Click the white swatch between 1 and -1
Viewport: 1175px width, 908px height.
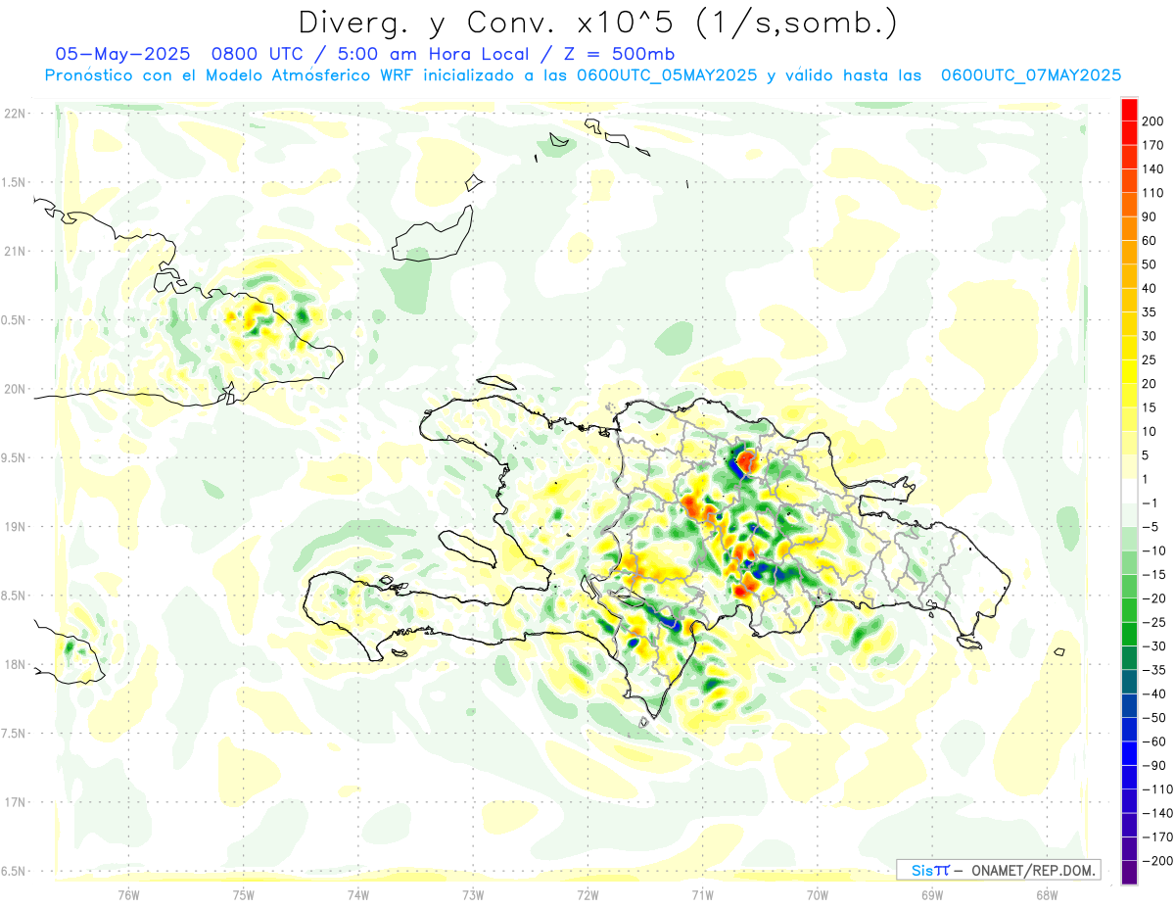pos(1129,491)
